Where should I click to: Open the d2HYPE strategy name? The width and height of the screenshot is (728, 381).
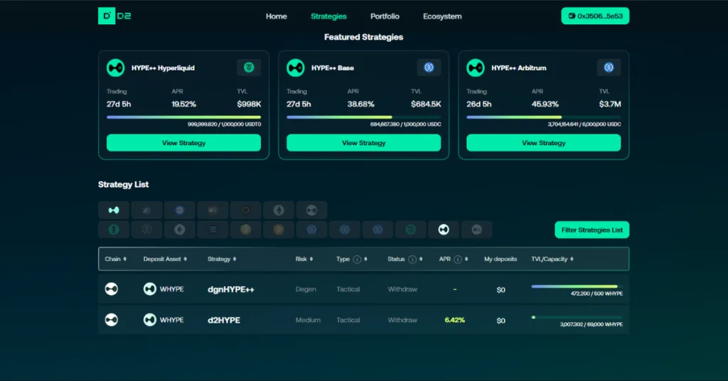tap(224, 320)
